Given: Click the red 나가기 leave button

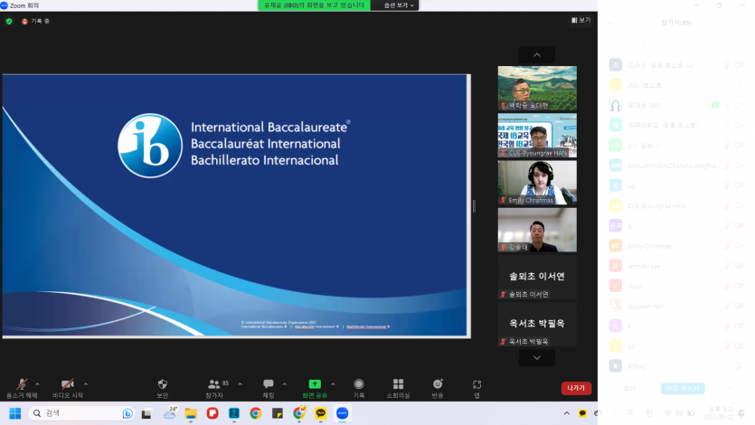Looking at the screenshot, I should tap(576, 388).
